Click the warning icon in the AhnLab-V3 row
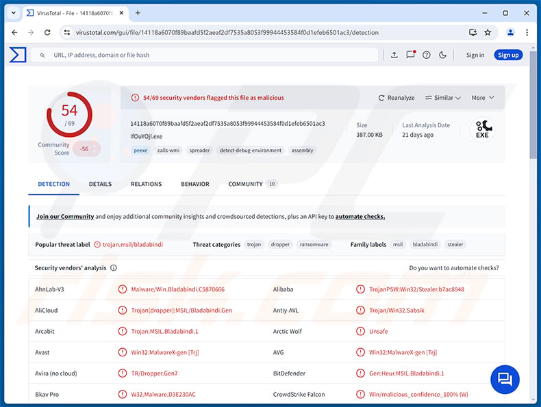This screenshot has height=407, width=541. 123,289
